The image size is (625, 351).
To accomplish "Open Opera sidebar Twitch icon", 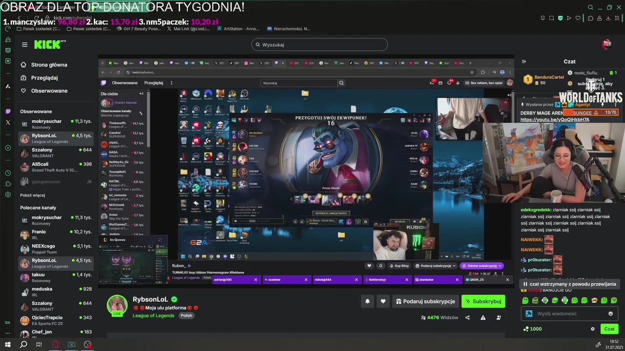I will (x=8, y=111).
